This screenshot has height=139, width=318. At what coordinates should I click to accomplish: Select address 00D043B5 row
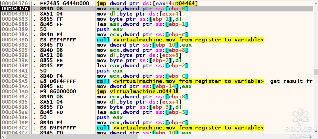[15, 102]
